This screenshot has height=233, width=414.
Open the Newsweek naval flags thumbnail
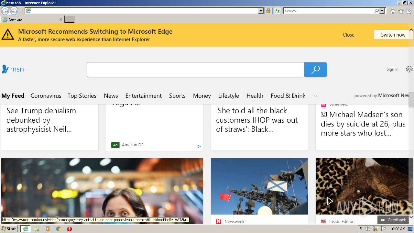click(x=259, y=186)
